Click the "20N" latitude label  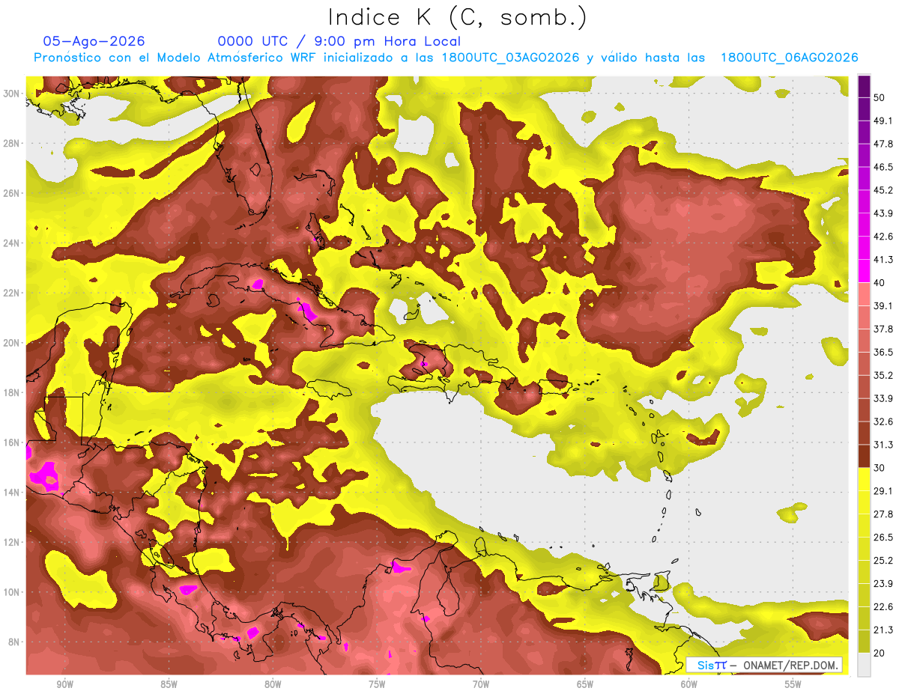(12, 343)
